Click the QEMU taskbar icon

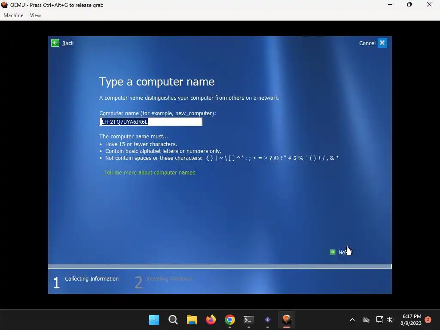tap(287, 320)
